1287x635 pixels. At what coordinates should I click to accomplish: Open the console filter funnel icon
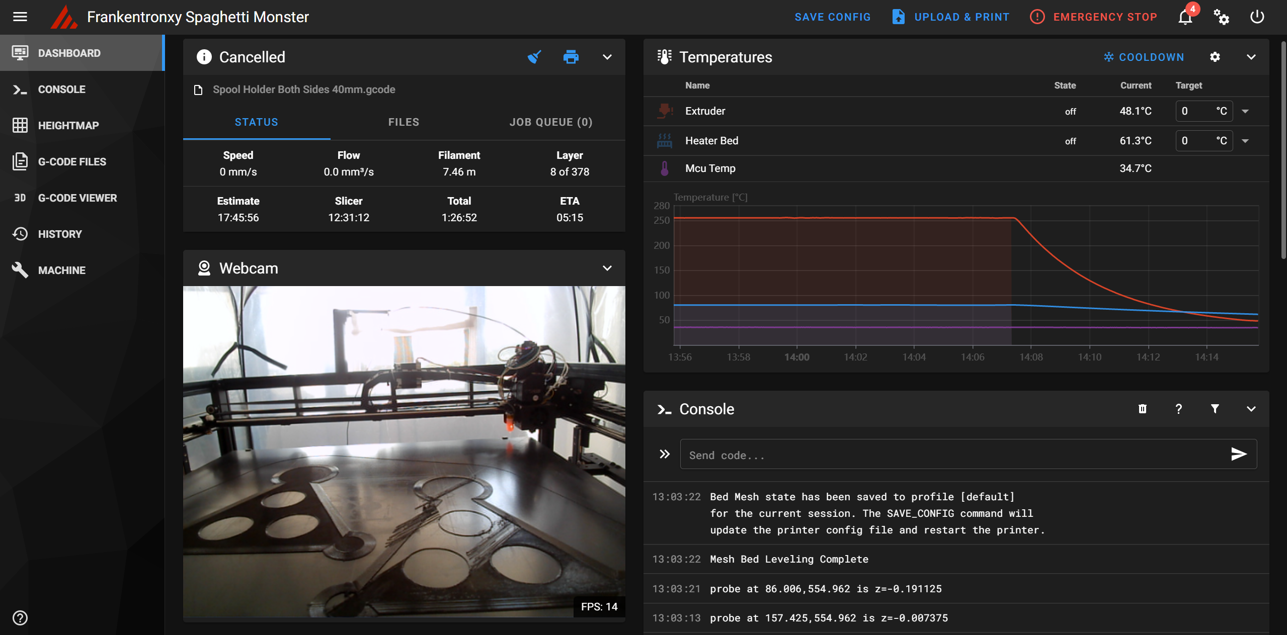pos(1215,409)
